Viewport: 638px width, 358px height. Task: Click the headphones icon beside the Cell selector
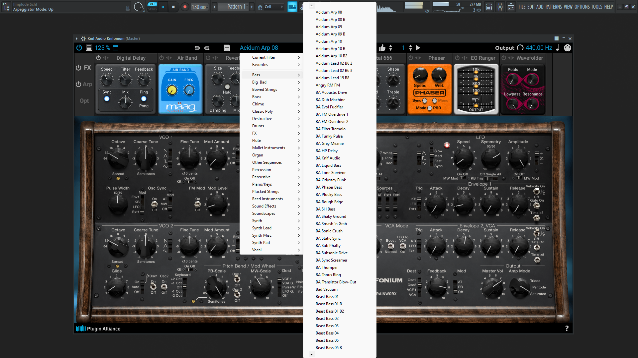point(260,7)
